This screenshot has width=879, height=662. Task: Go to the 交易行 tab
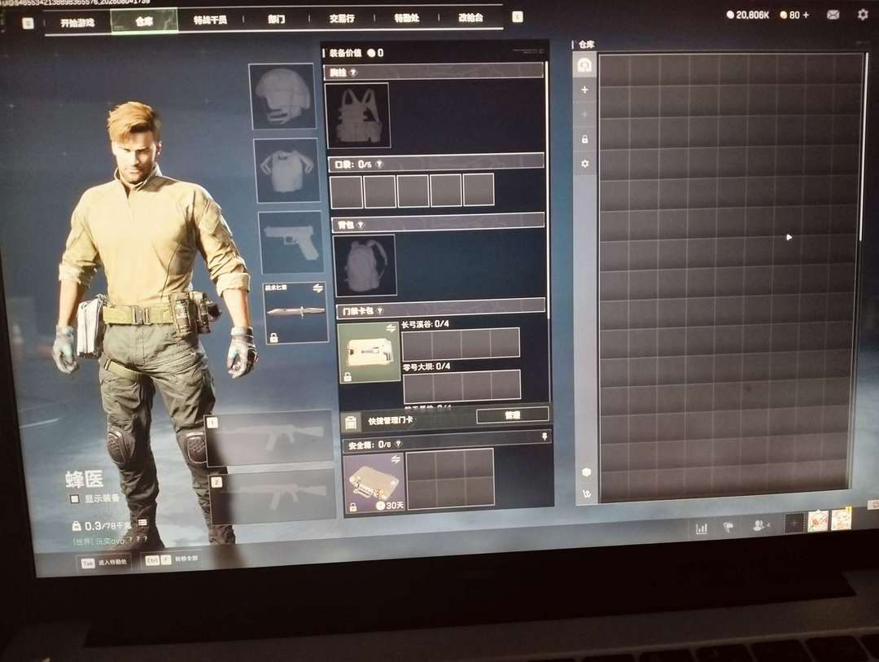pyautogui.click(x=341, y=19)
